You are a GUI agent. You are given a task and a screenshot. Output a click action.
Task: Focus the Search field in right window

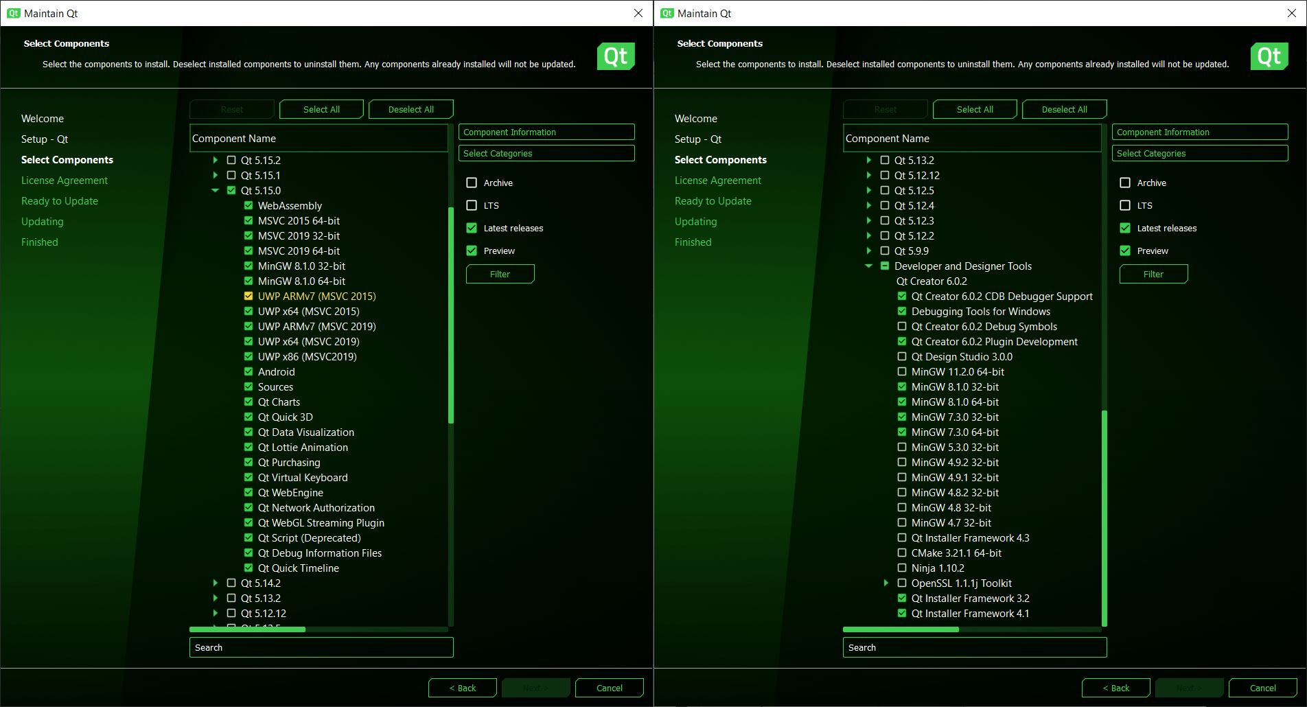coord(974,647)
